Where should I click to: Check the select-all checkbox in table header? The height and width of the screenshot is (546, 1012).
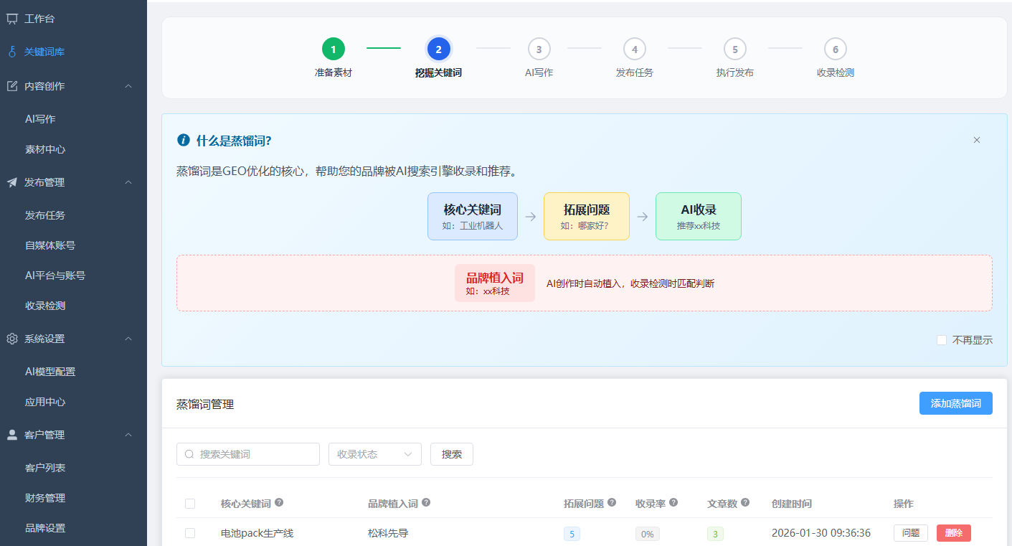(x=190, y=503)
